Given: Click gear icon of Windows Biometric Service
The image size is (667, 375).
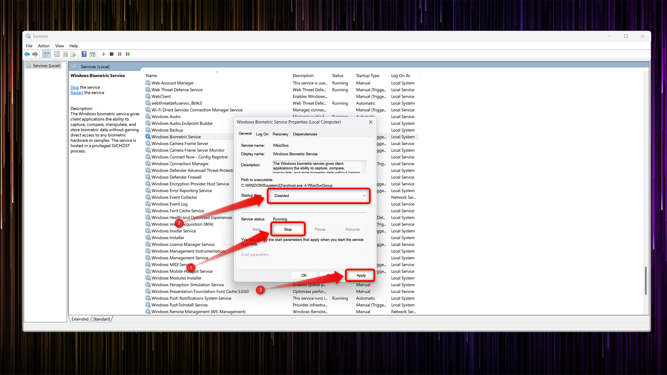Looking at the screenshot, I should click(148, 137).
